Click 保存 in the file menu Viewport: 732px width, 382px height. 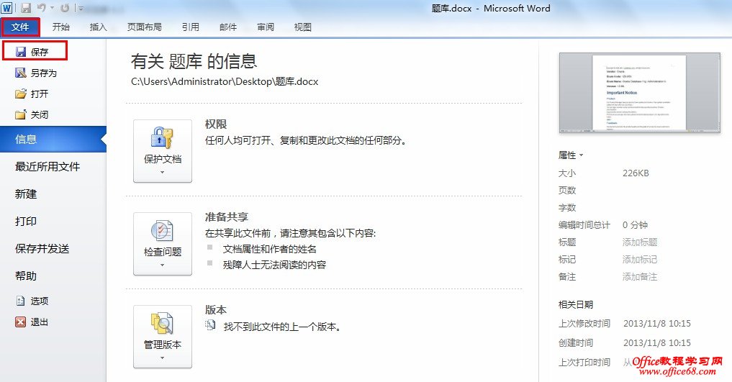point(35,51)
